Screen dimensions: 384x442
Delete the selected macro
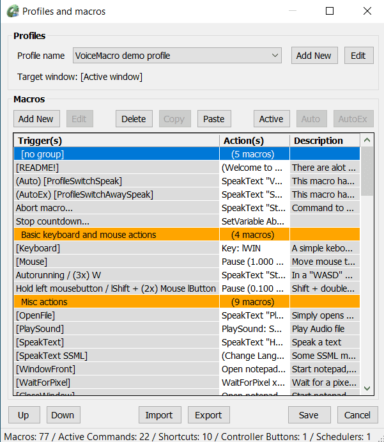click(134, 119)
